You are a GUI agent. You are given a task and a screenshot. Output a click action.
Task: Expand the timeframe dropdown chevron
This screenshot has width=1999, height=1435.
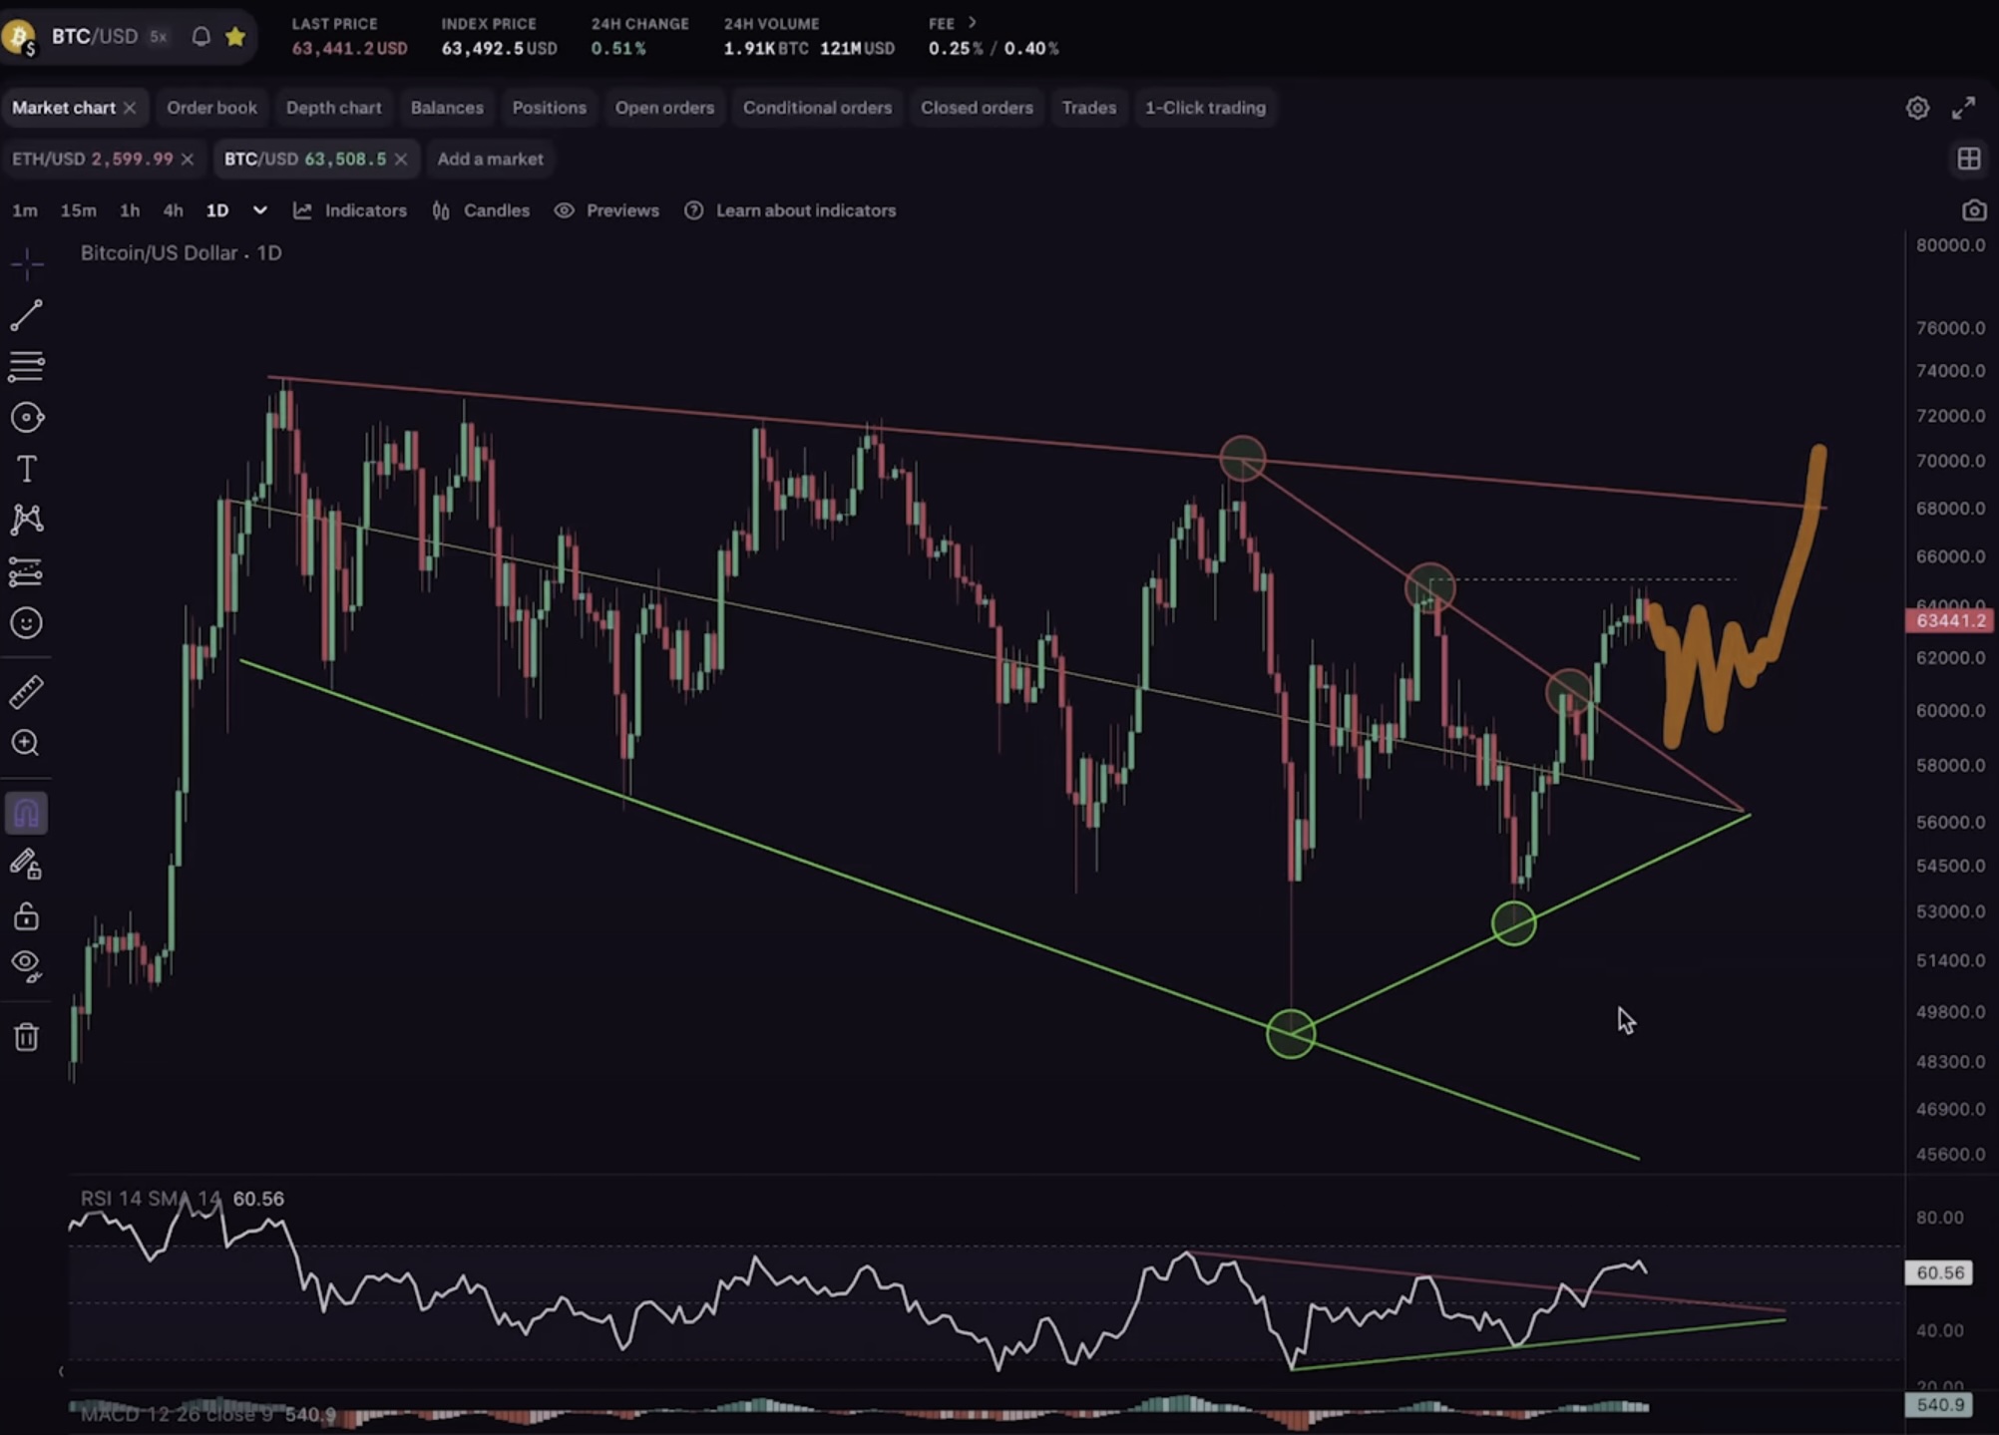[259, 210]
